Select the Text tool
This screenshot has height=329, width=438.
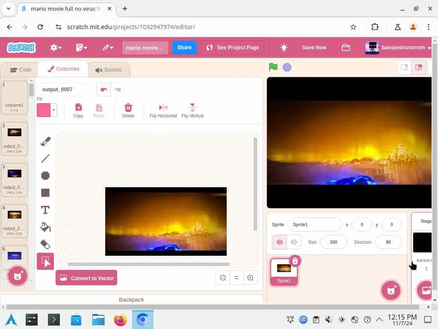[x=45, y=210]
